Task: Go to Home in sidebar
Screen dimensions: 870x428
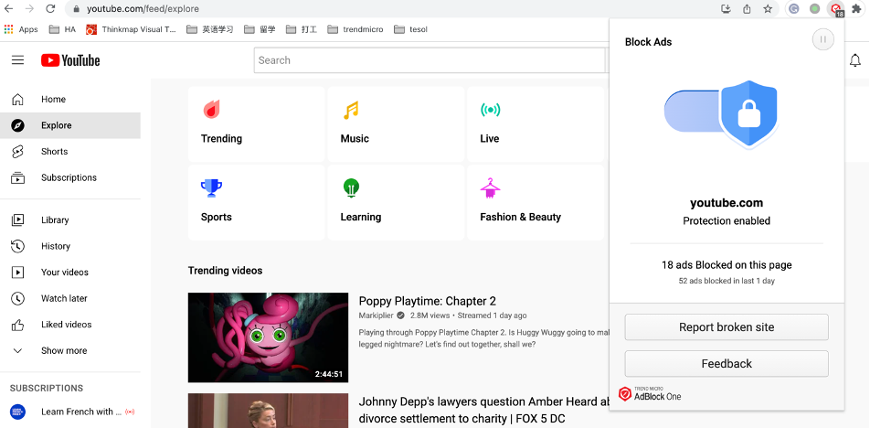Action: click(x=53, y=100)
